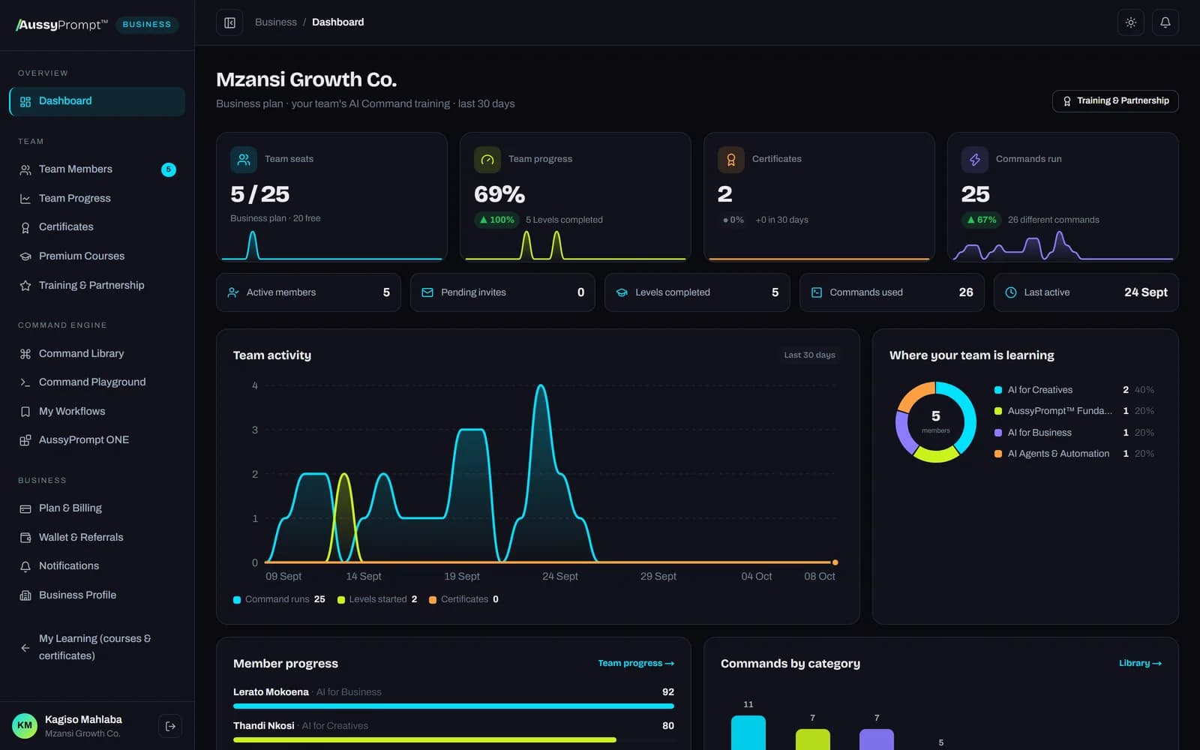The height and width of the screenshot is (750, 1200).
Task: Click the Training & Partnership header button
Action: point(1115,101)
